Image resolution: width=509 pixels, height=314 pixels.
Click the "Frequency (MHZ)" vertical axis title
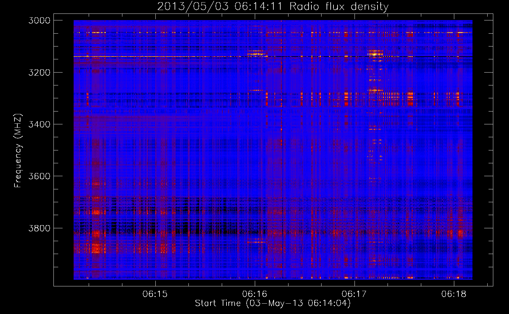[x=18, y=151]
